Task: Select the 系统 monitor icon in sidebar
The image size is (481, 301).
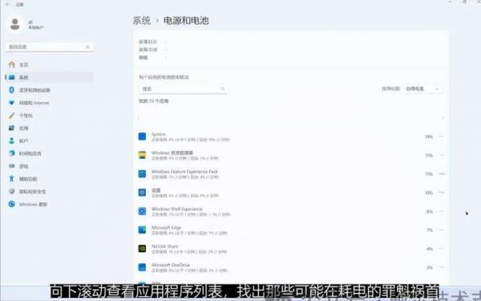Action: 12,77
